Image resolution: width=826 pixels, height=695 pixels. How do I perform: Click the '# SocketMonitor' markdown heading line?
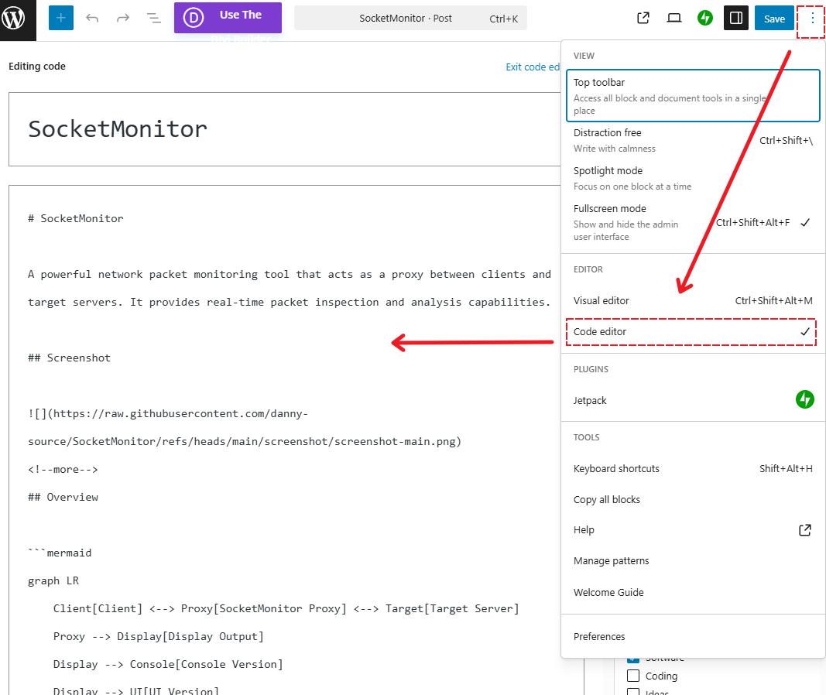point(75,218)
